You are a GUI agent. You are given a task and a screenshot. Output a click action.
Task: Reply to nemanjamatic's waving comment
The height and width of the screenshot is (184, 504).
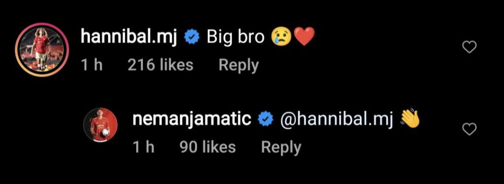[281, 148]
